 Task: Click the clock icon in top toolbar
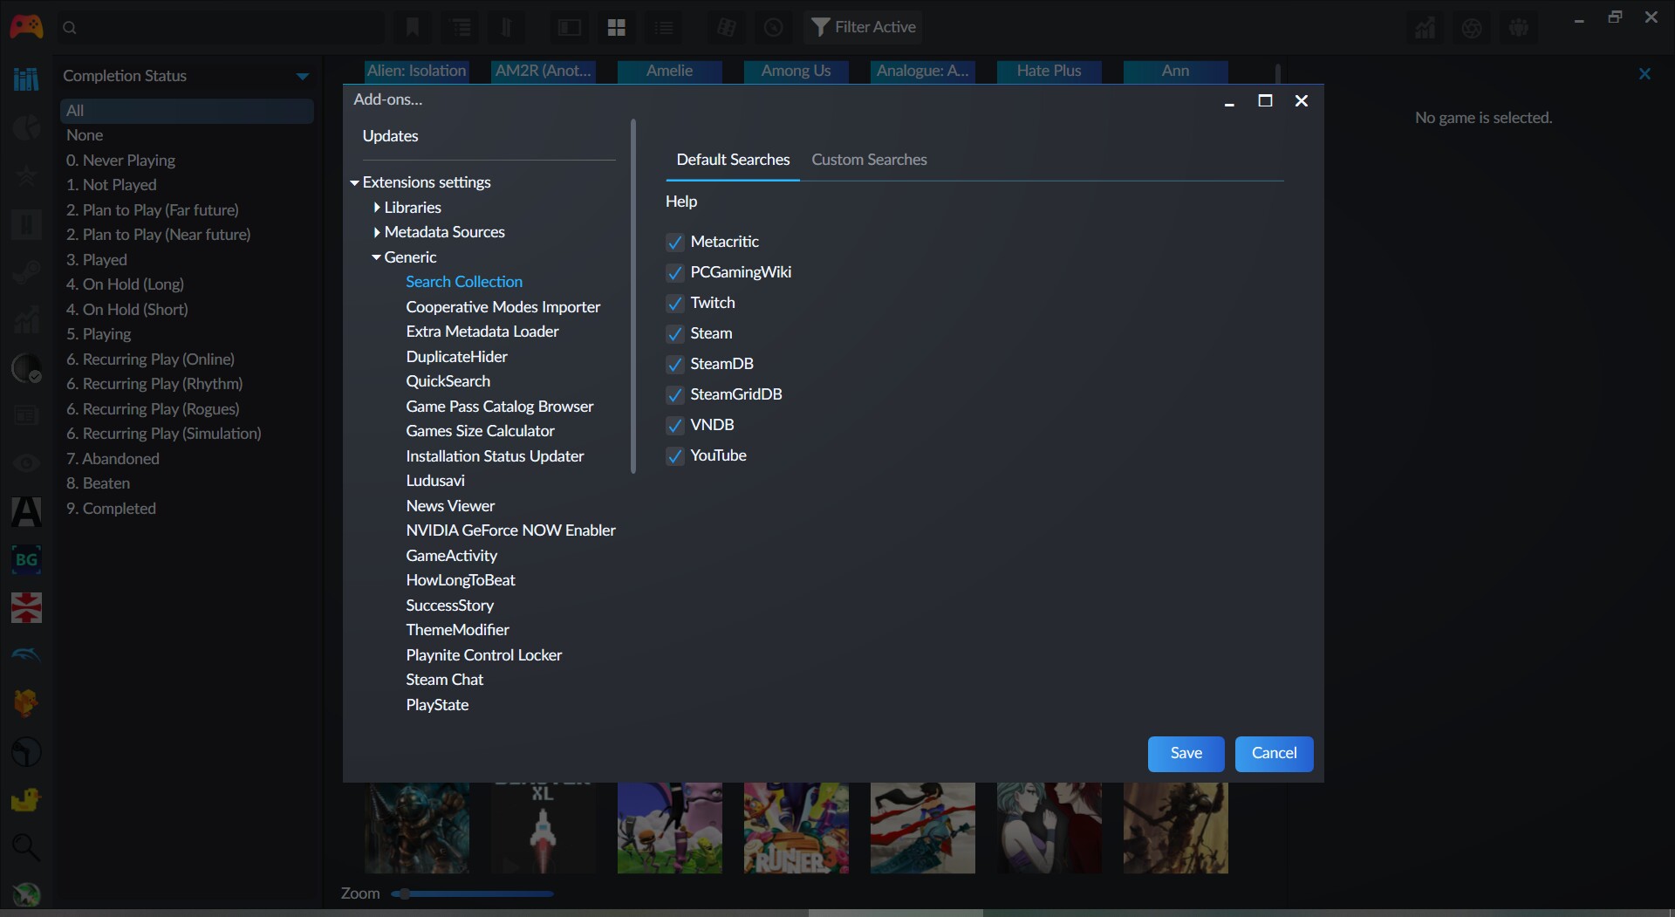tap(774, 28)
